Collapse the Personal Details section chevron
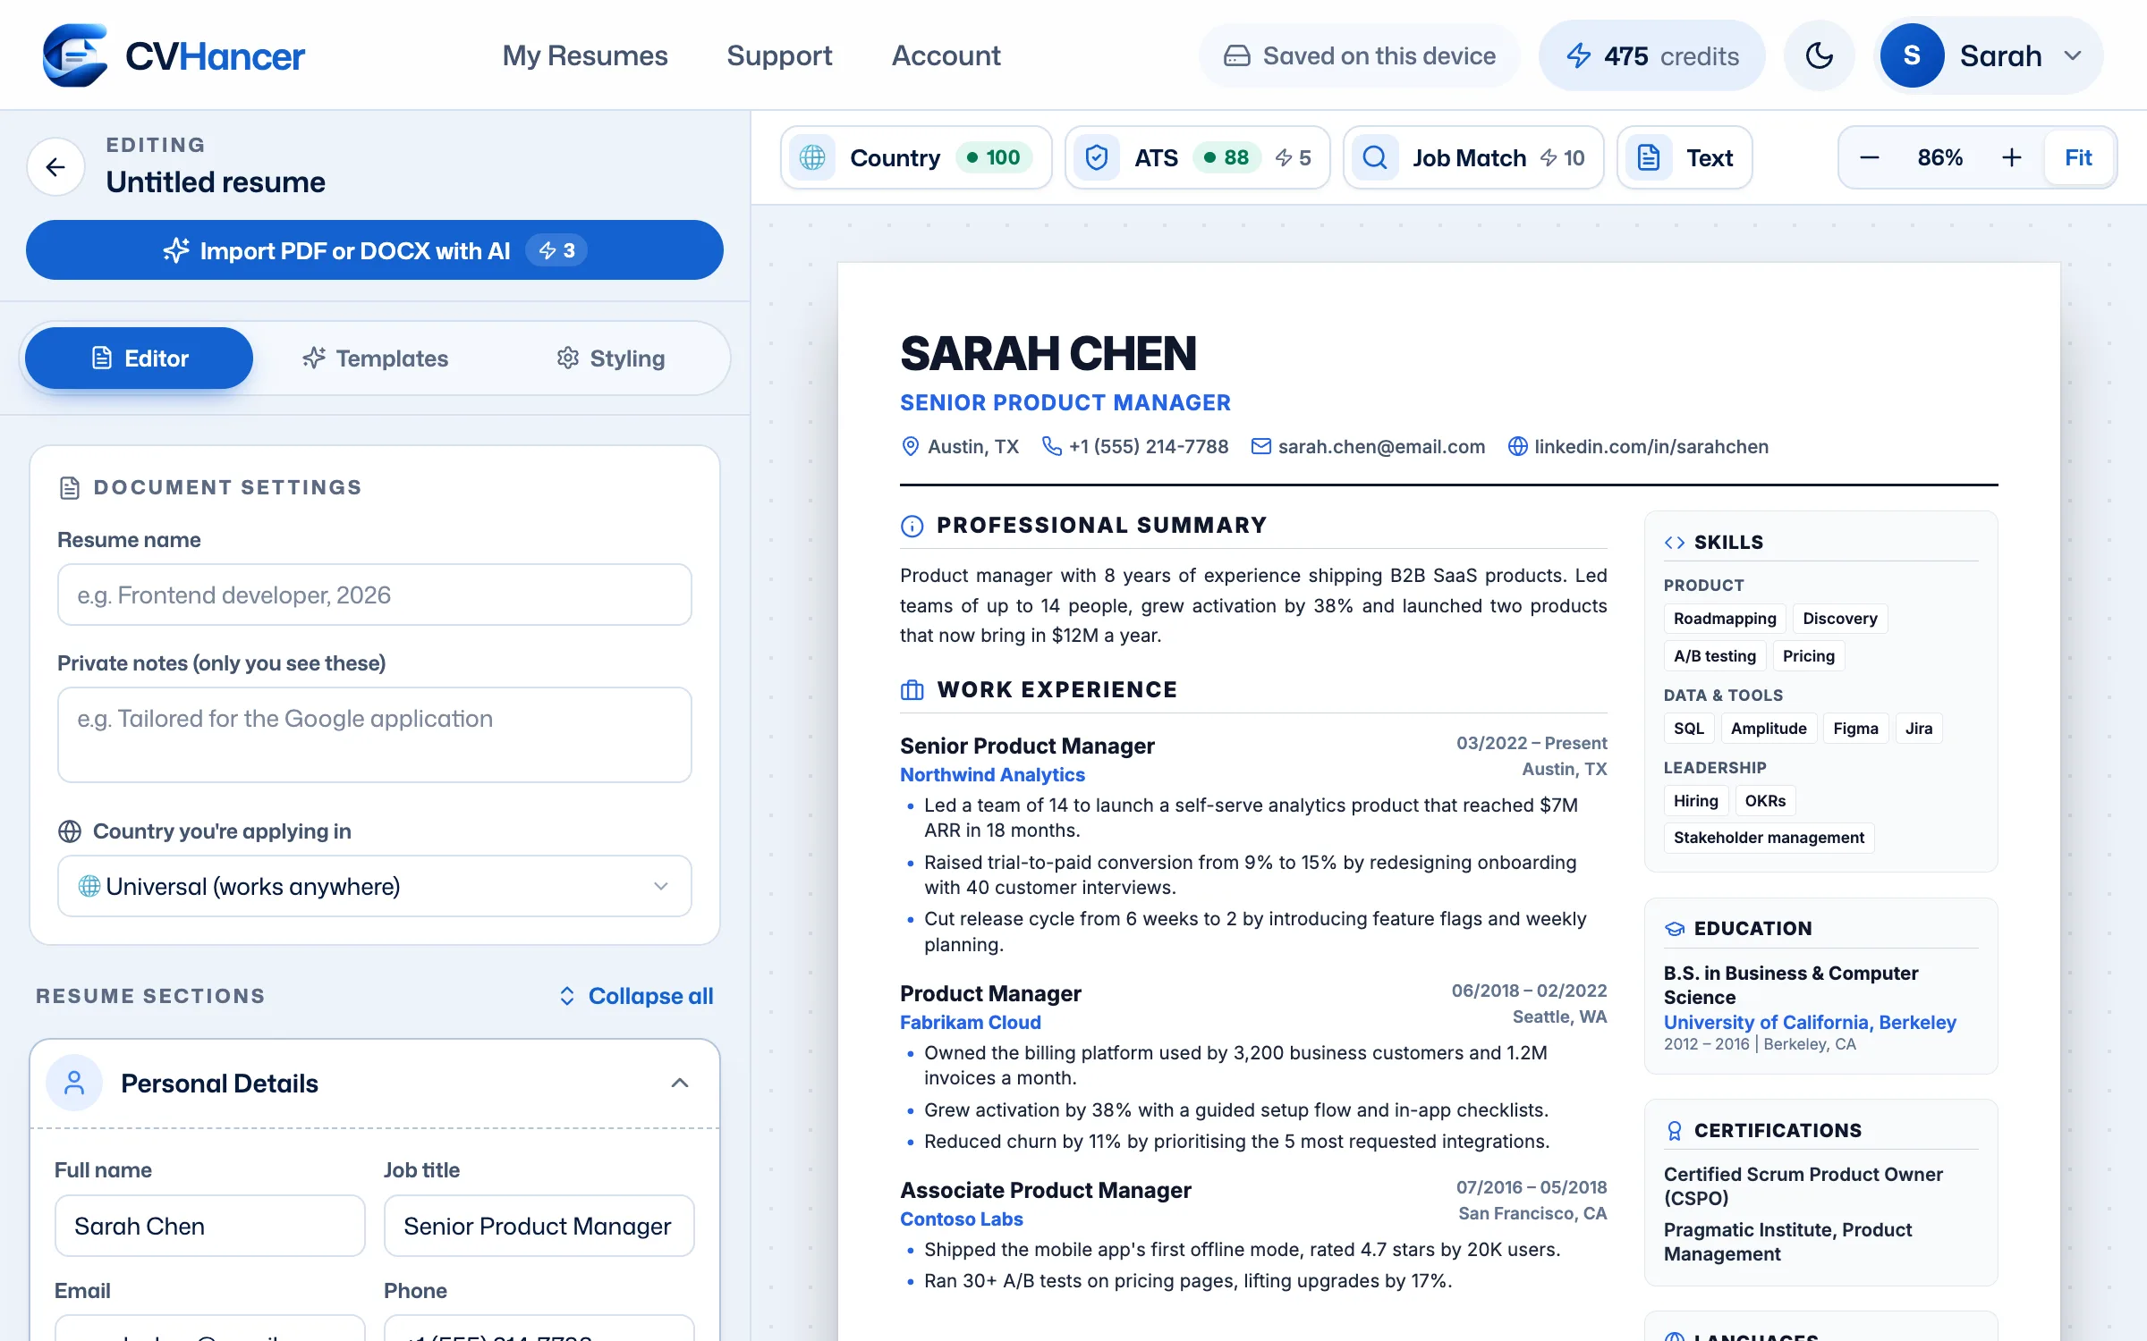 click(x=680, y=1084)
